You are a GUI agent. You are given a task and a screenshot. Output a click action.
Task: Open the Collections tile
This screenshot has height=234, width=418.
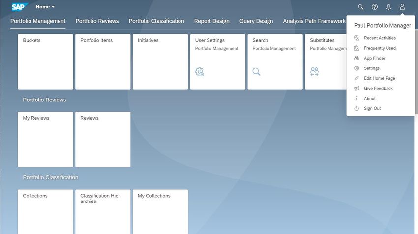click(x=45, y=212)
